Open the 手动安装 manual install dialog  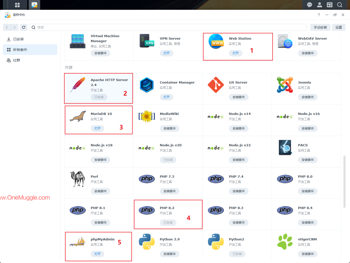point(320,27)
